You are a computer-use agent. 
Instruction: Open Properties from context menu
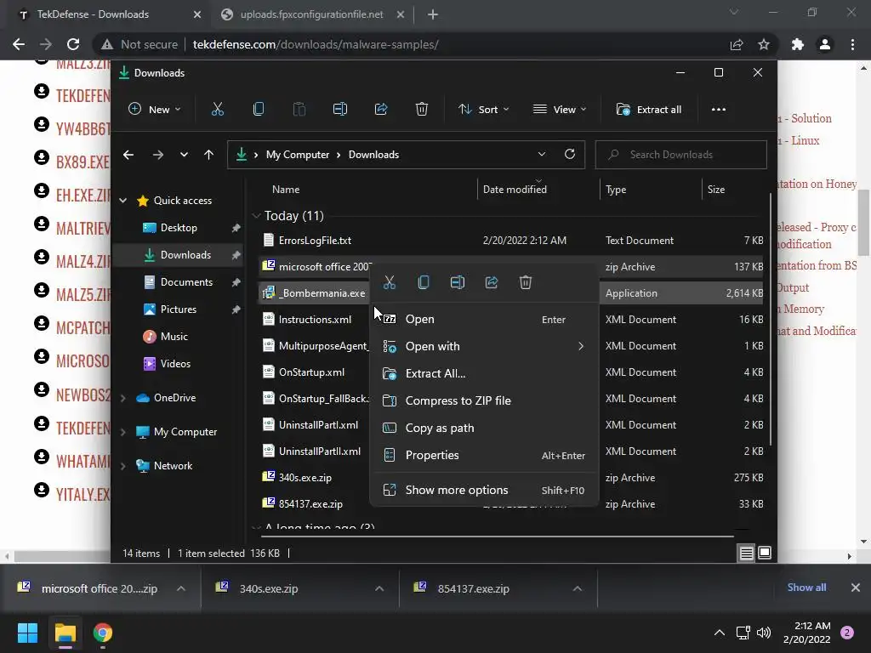coord(484,456)
